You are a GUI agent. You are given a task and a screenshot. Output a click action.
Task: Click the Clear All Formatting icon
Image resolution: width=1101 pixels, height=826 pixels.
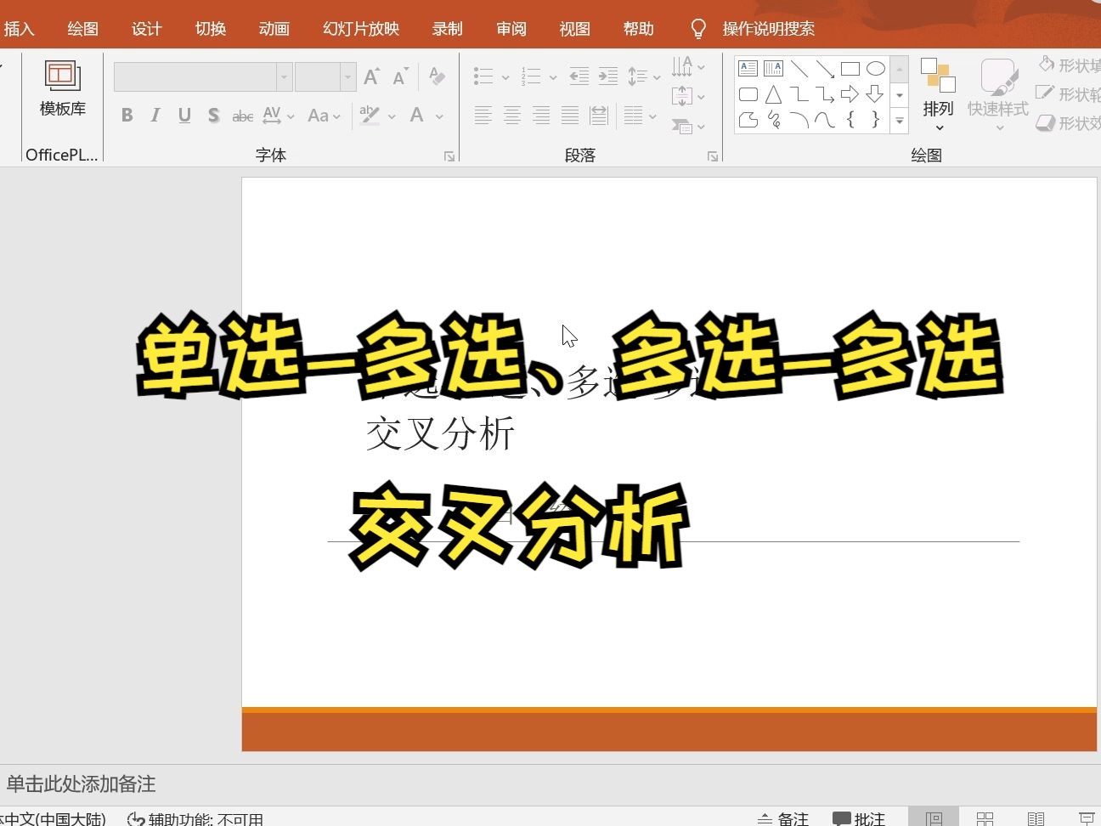(x=437, y=76)
